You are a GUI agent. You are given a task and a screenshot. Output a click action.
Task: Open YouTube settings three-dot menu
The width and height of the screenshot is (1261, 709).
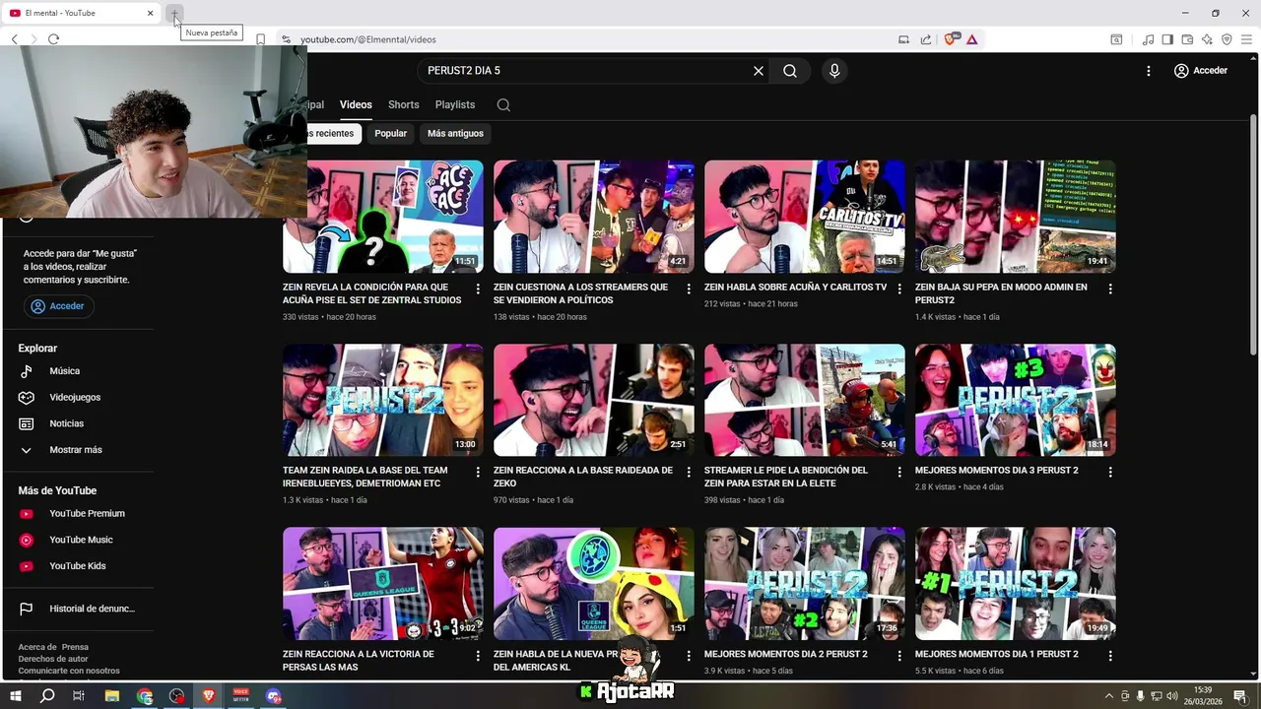(x=1148, y=71)
